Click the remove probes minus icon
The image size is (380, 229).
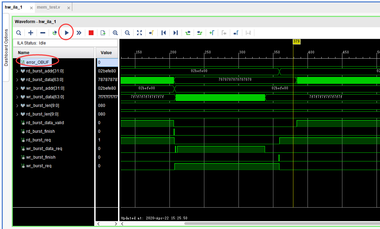coord(43,33)
